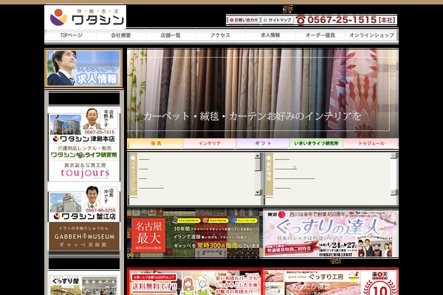Click the 津島本店 manager 寺野 photo

point(92,119)
